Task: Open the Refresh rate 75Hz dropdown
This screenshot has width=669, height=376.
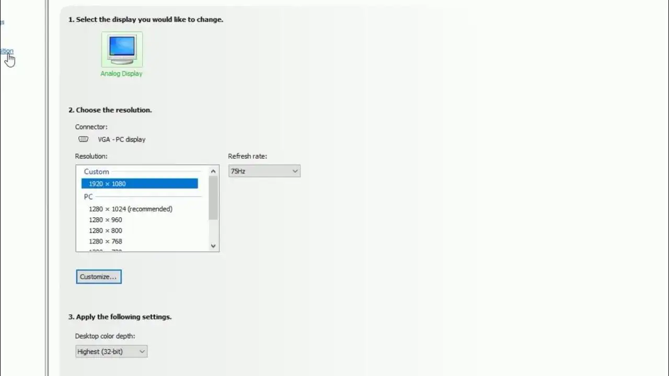Action: [264, 171]
